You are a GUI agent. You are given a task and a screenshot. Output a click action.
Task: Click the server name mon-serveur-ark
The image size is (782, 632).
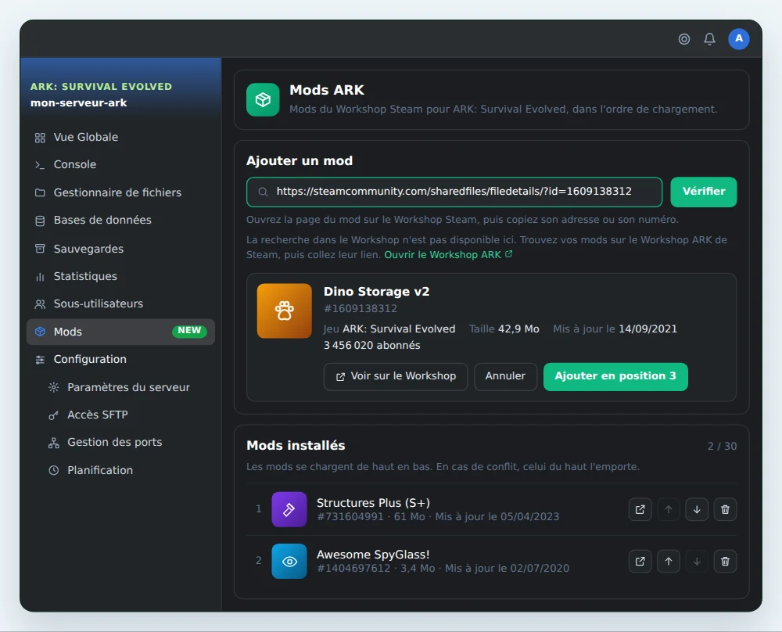click(x=79, y=102)
